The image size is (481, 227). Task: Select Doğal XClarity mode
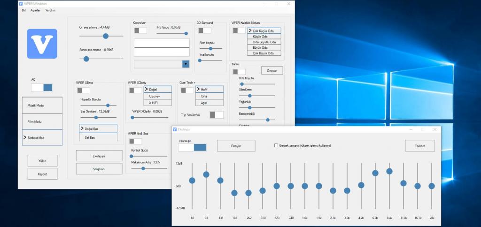point(158,90)
